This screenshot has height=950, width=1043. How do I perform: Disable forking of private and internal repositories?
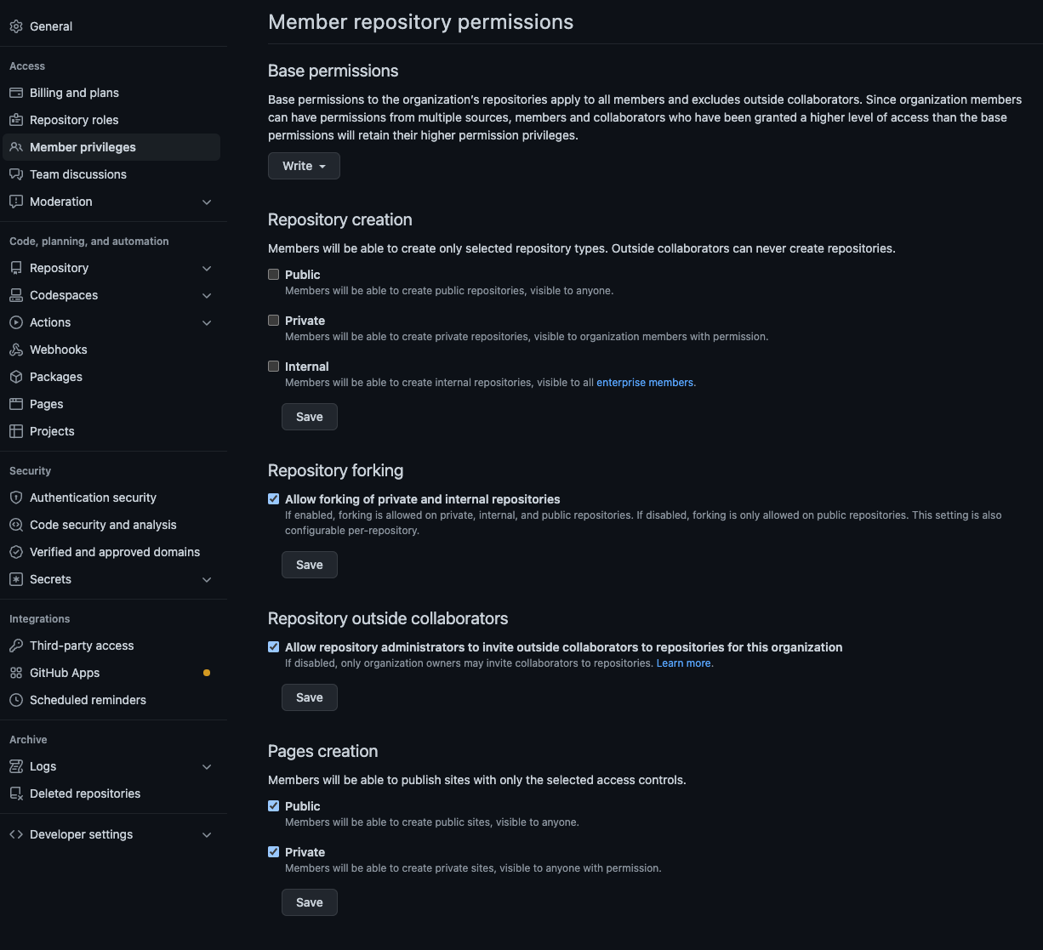pyautogui.click(x=273, y=498)
